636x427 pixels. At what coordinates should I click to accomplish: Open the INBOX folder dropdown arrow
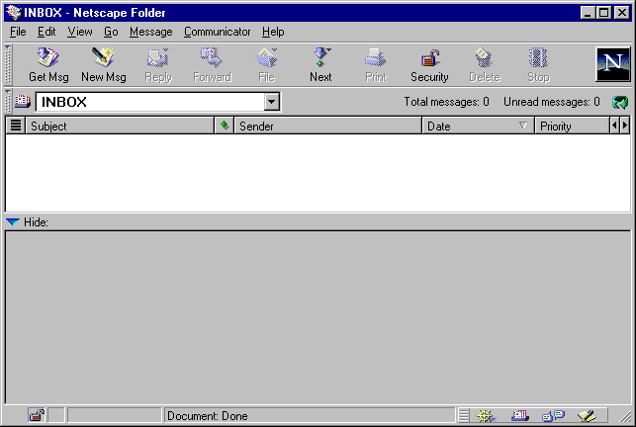tap(272, 102)
